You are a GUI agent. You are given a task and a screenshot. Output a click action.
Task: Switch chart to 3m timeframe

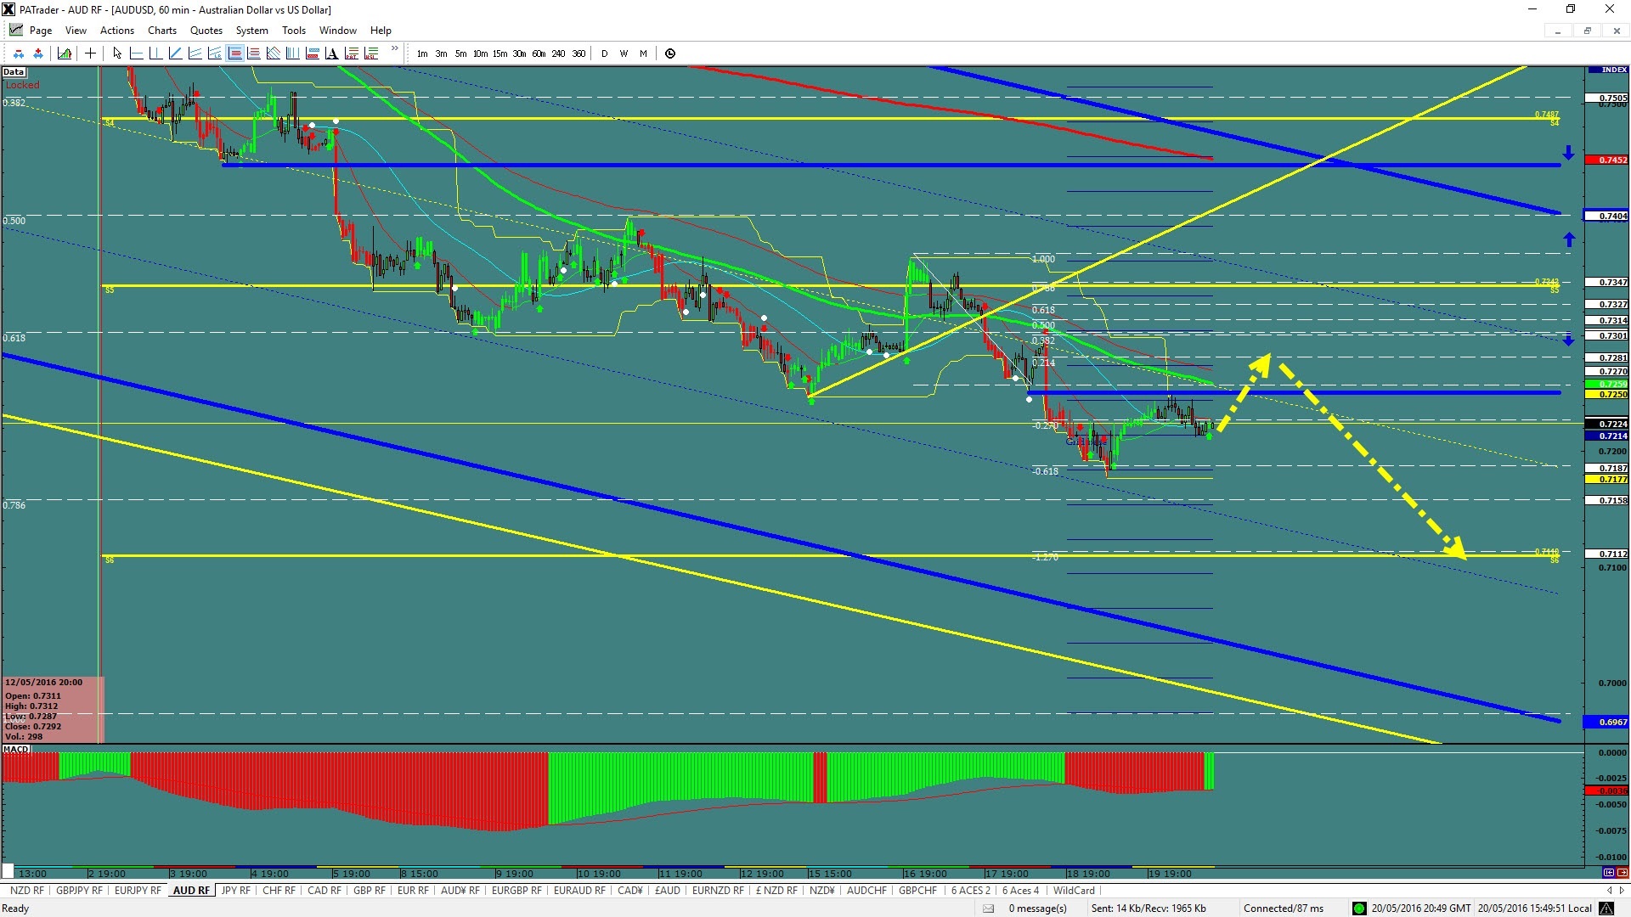coord(442,53)
